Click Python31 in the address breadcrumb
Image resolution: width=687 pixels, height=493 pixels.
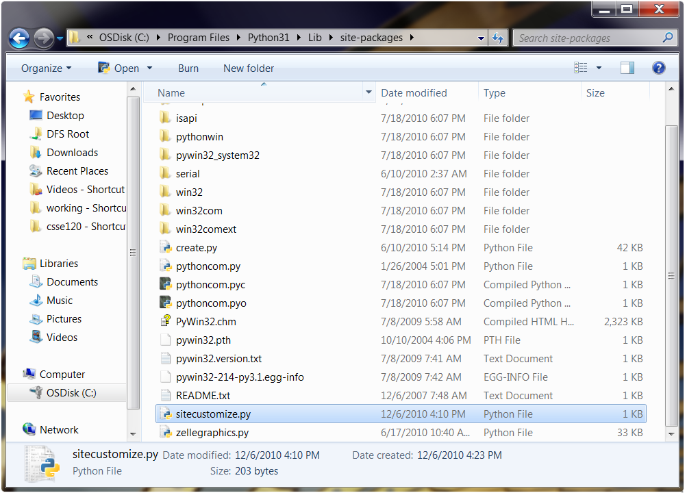(x=268, y=38)
